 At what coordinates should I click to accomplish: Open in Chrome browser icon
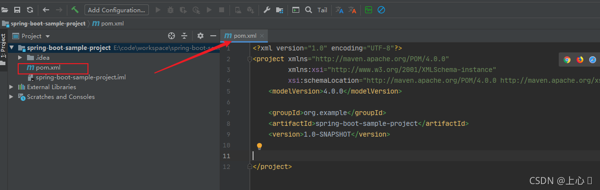click(567, 60)
